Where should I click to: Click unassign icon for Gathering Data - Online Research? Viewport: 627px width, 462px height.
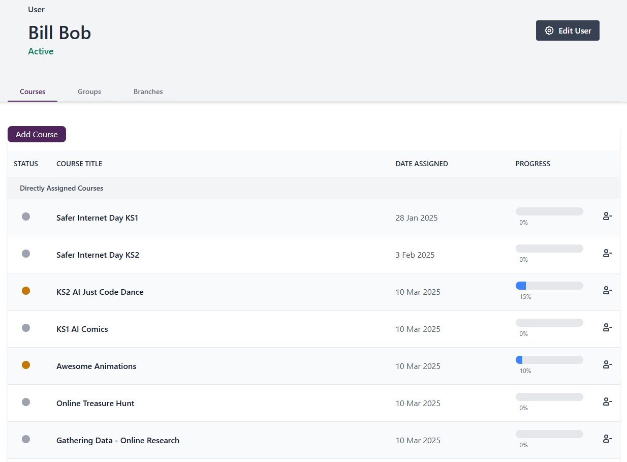[x=607, y=439]
